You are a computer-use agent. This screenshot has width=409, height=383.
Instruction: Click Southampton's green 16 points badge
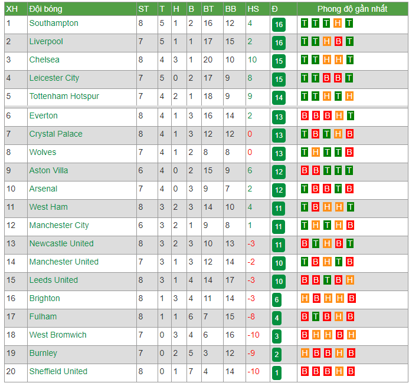(x=279, y=25)
